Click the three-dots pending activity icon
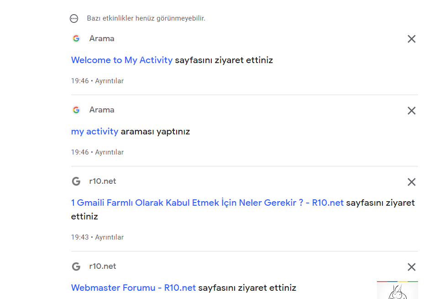Screen dimensions: 434x299 coord(74,19)
